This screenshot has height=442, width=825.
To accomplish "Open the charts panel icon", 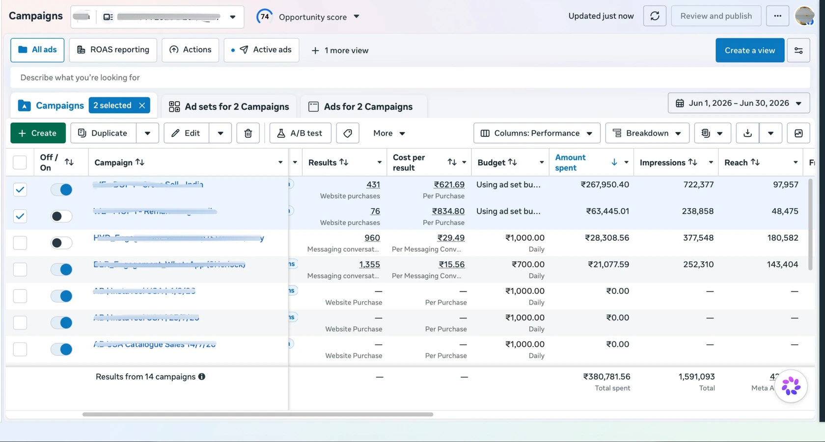I will [x=798, y=133].
